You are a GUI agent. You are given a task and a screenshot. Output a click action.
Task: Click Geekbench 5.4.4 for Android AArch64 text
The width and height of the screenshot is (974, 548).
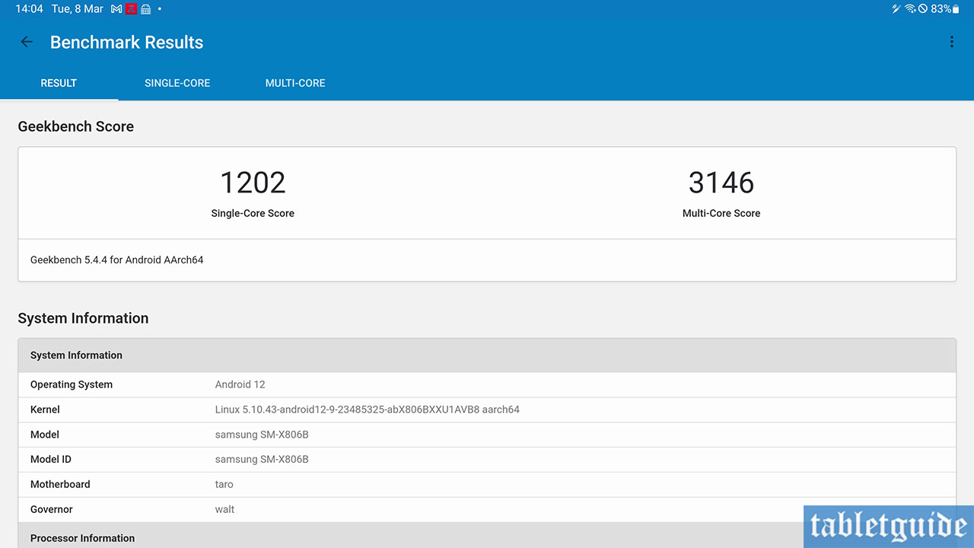pos(117,260)
